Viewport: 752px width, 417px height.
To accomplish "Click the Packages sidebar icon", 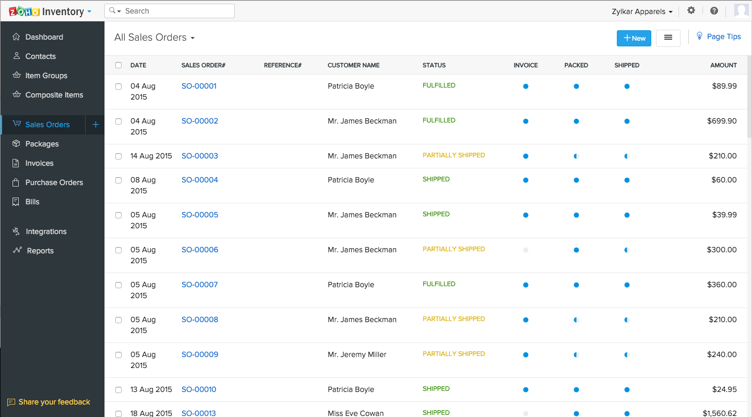I will click(x=16, y=143).
